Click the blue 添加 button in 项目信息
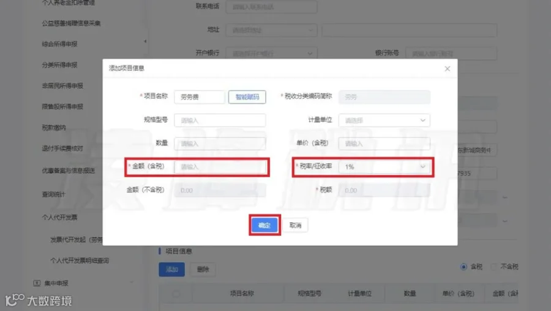Viewport: 551px width, 311px height. point(171,269)
